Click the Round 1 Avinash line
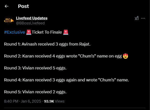This screenshot has height=110, width=150. 47,44
